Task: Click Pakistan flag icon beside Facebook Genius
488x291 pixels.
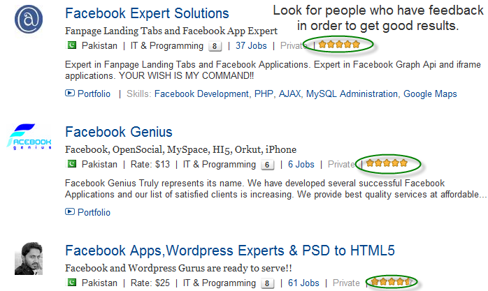Action: click(71, 165)
